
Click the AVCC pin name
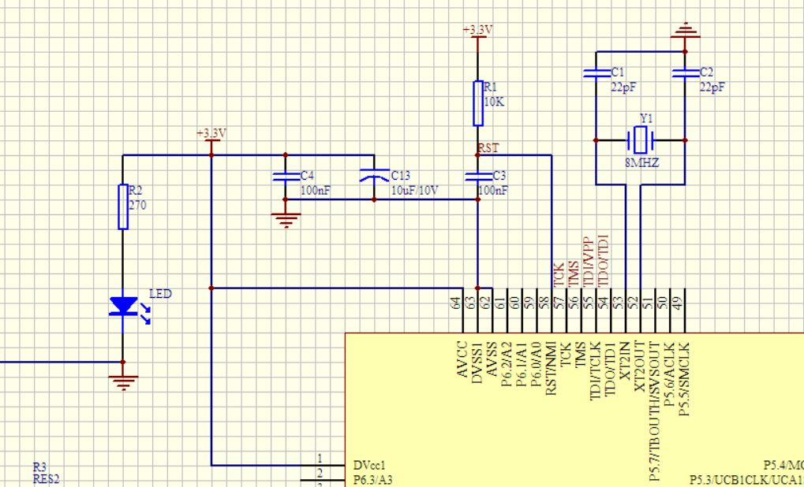click(x=462, y=359)
